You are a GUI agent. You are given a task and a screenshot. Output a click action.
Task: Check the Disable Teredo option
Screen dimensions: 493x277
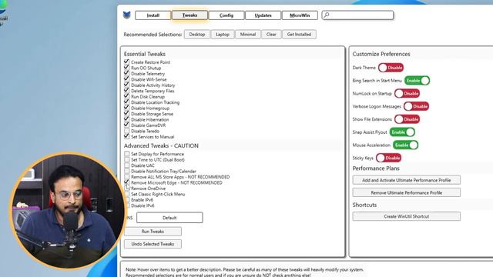126,131
